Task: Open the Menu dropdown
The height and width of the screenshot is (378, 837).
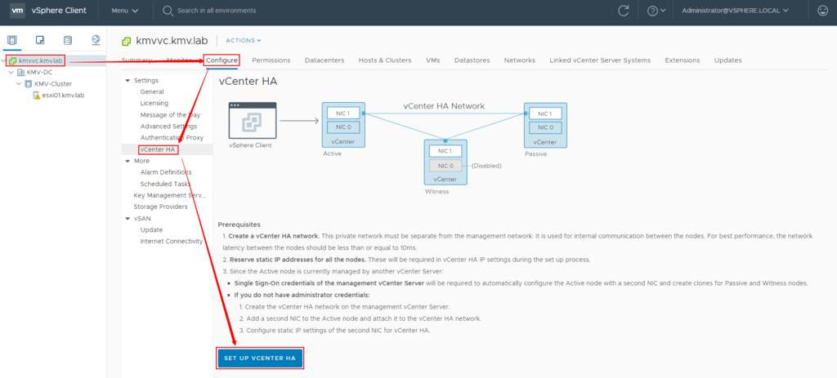Action: [125, 10]
